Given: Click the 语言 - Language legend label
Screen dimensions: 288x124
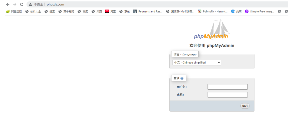Looking at the screenshot, I should (x=185, y=54).
